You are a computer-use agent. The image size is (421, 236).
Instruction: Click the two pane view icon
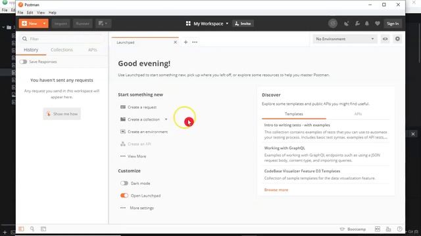coord(377,229)
